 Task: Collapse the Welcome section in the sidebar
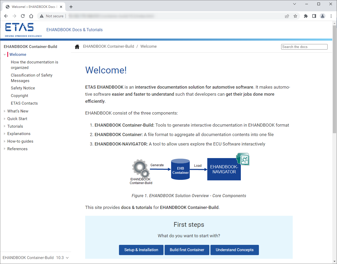(x=4, y=55)
